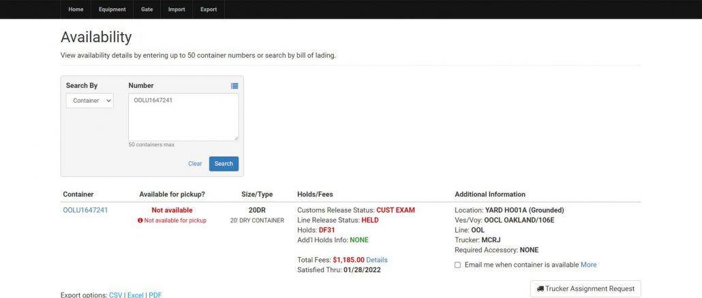Click the Trucker Assignment Request button

[585, 288]
